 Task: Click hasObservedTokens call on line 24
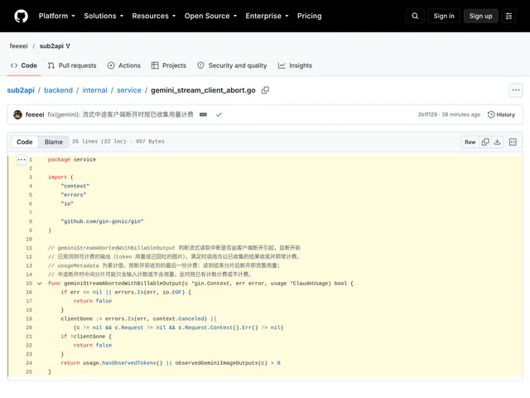[x=129, y=363]
